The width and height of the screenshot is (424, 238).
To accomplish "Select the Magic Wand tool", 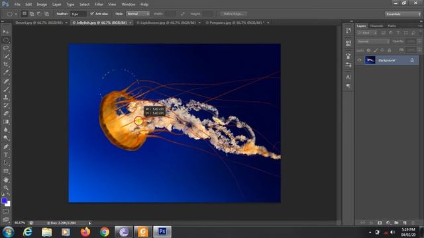I will click(6, 56).
